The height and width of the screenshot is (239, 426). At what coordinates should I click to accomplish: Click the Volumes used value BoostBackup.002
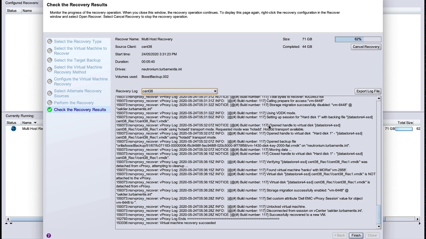click(x=155, y=77)
